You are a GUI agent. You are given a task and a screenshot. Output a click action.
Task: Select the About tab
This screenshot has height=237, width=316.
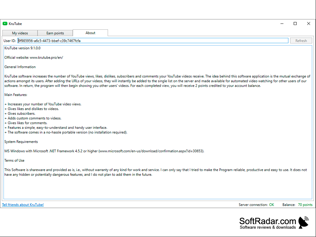pyautogui.click(x=90, y=33)
